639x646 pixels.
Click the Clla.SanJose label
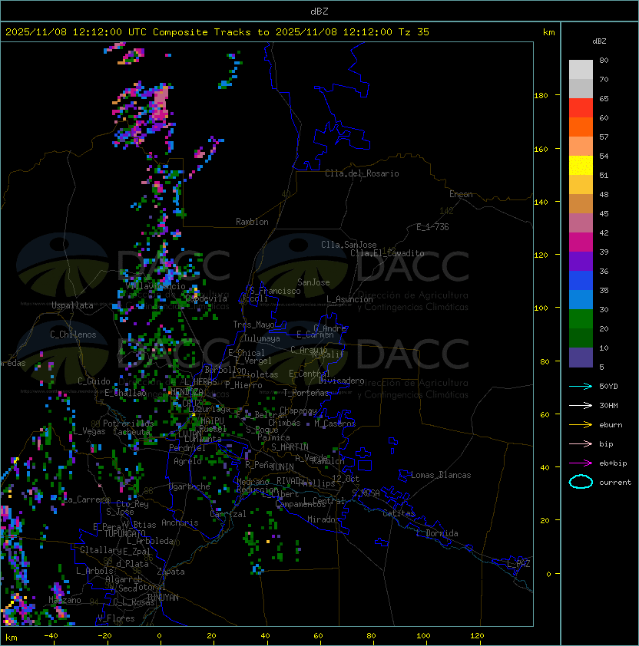(x=349, y=245)
